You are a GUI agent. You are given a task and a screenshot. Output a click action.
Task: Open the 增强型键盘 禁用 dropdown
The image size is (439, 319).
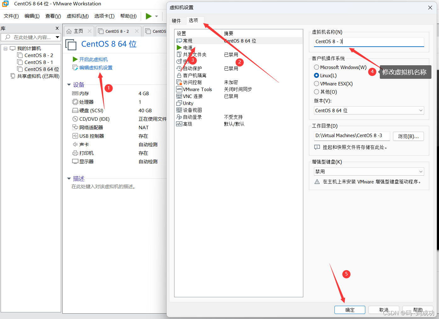(x=369, y=171)
